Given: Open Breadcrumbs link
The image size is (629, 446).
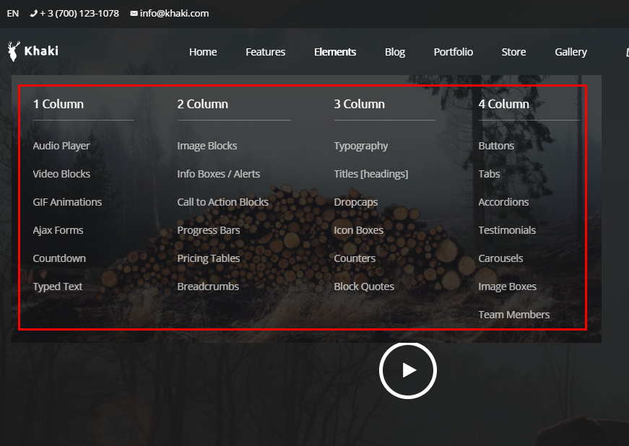Looking at the screenshot, I should tap(208, 286).
